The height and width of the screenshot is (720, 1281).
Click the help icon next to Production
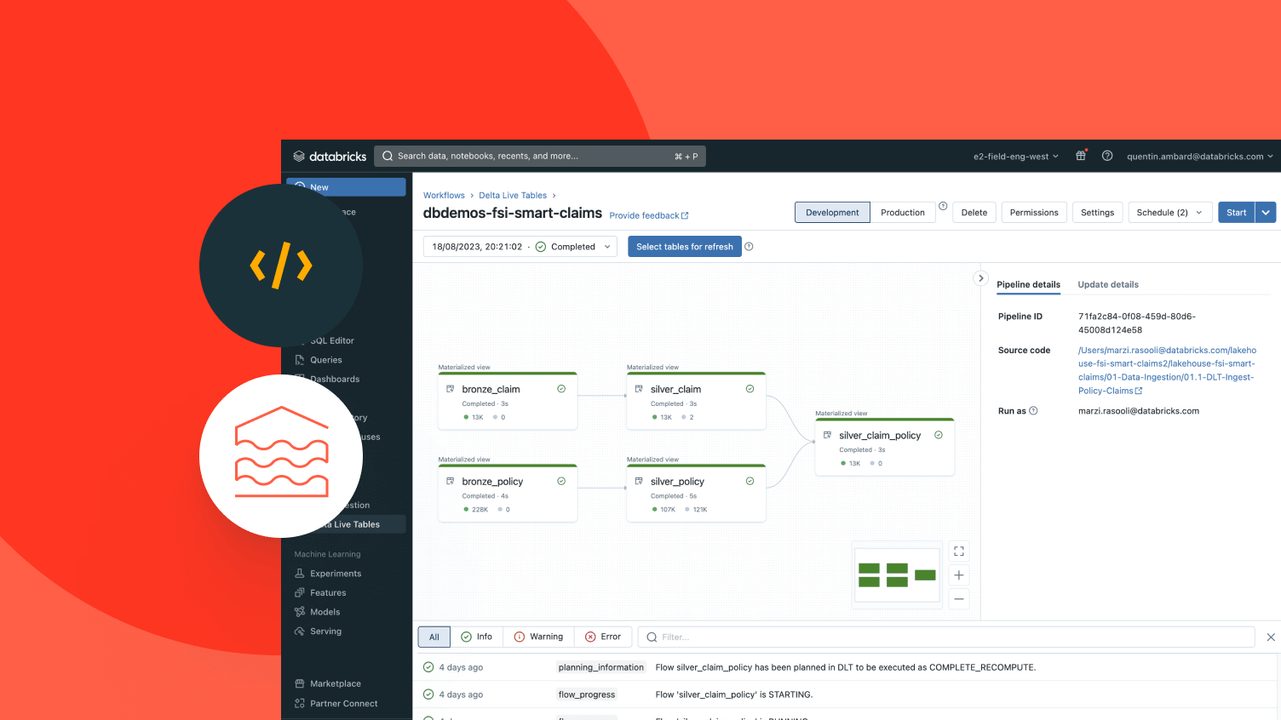pyautogui.click(x=943, y=206)
